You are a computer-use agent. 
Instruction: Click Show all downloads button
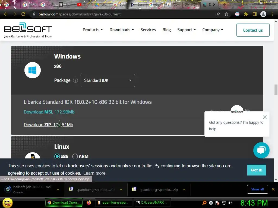click(x=257, y=189)
